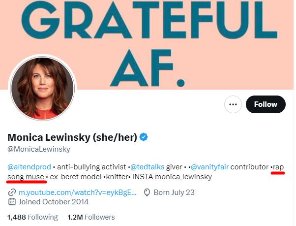Open the three-dot more options button
296x226 pixels.
point(233,104)
